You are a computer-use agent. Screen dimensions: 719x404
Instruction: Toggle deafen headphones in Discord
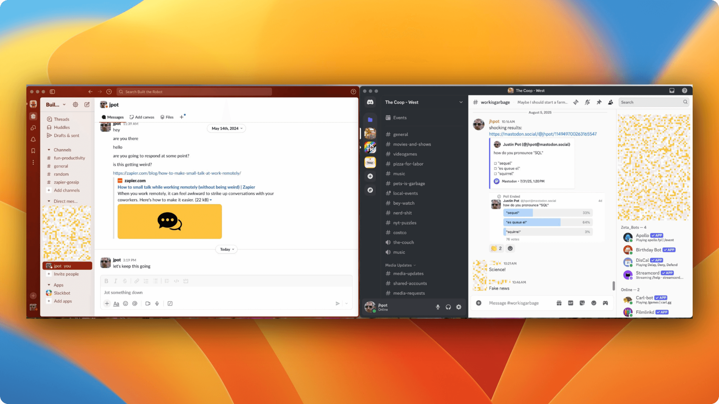[448, 307]
